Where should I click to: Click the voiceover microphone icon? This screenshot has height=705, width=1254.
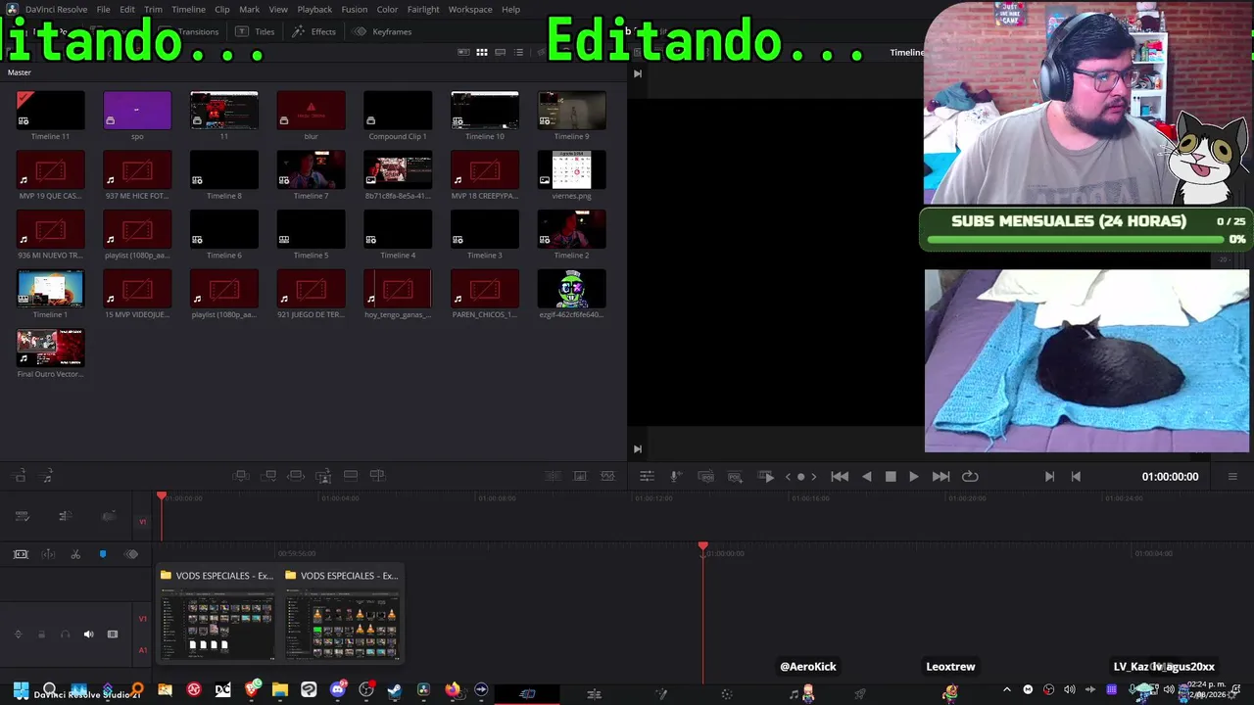coord(676,476)
